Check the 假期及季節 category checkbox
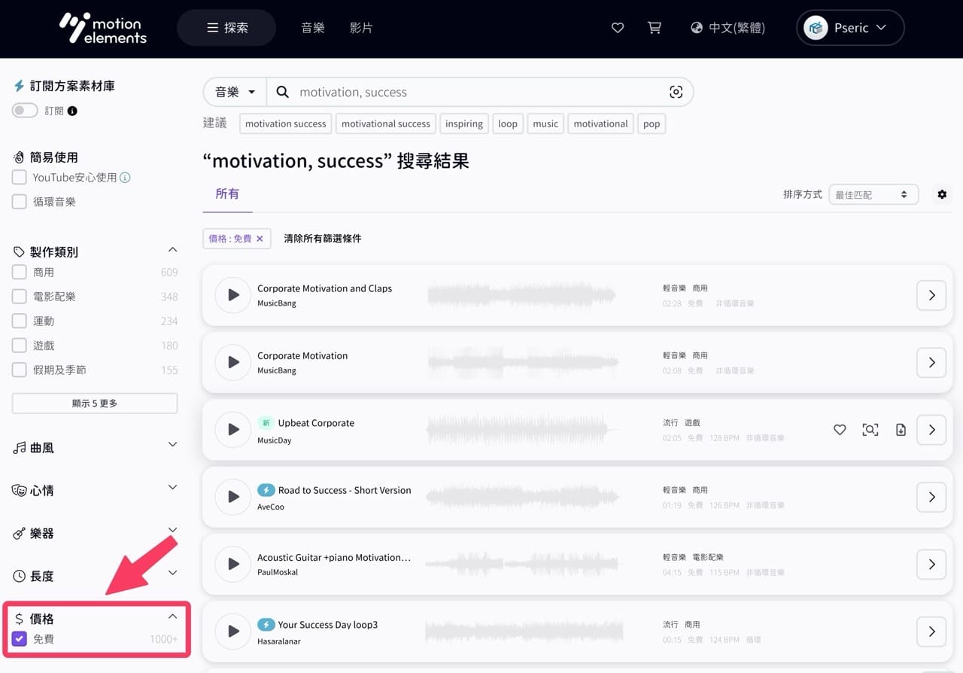 point(20,370)
